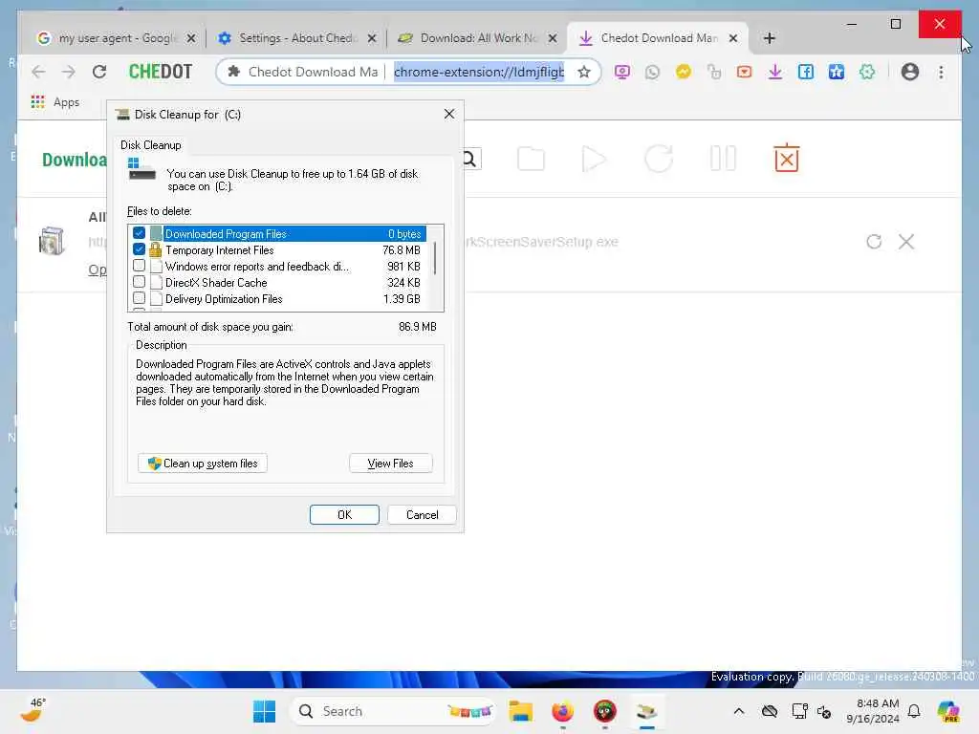Click the pause toolbar icon

[723, 159]
